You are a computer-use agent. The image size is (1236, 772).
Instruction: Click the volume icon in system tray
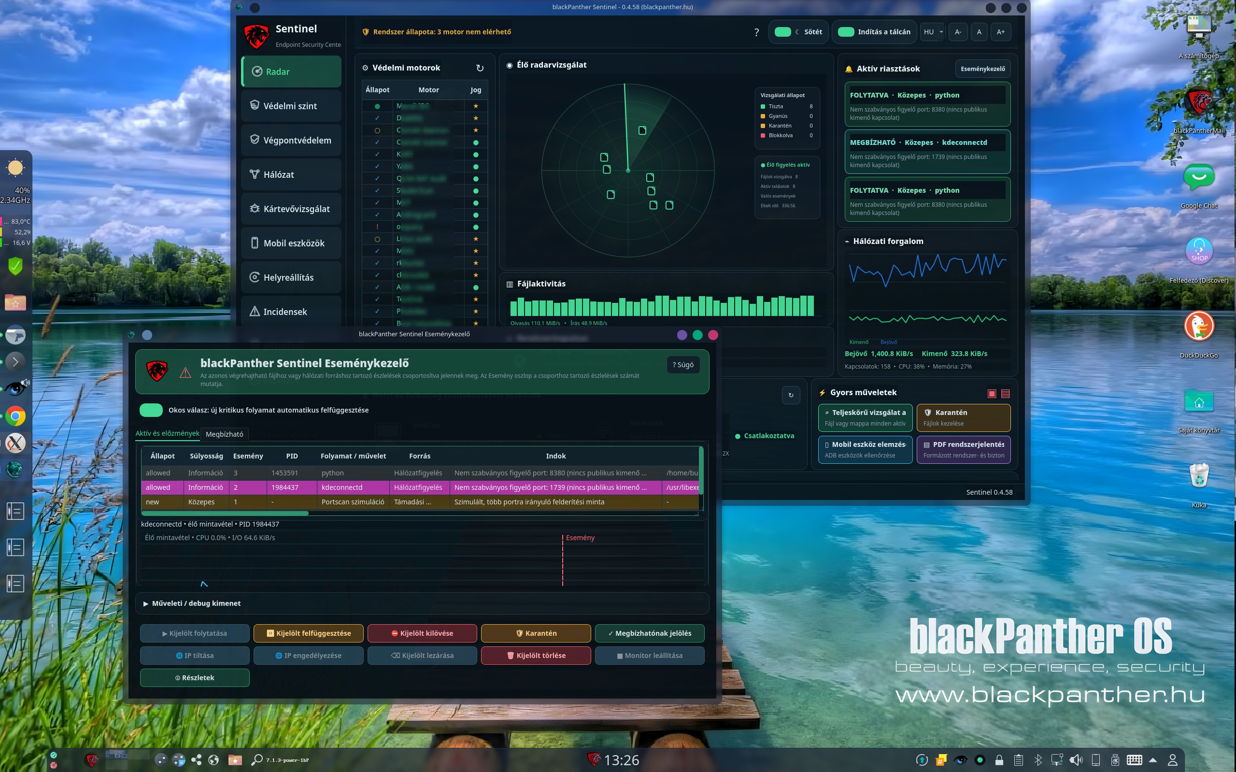[x=1076, y=760]
